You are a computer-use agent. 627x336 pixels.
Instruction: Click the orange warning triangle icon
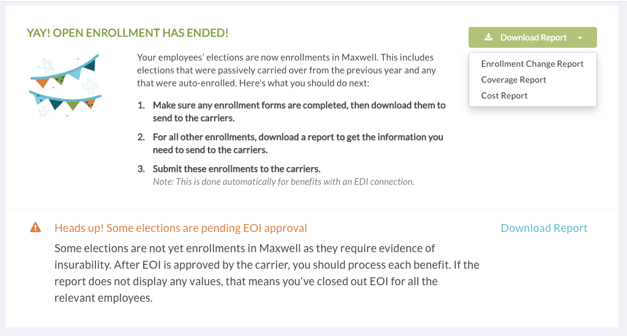(35, 228)
